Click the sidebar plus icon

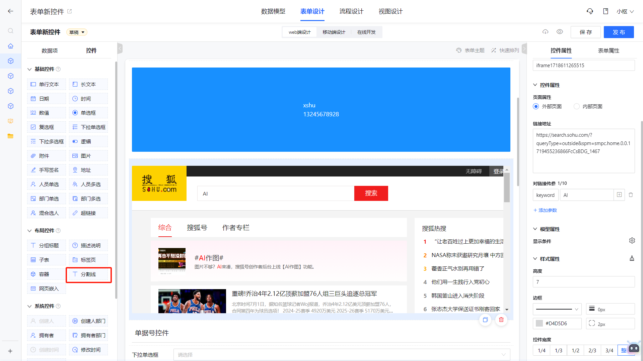[x=10, y=351]
